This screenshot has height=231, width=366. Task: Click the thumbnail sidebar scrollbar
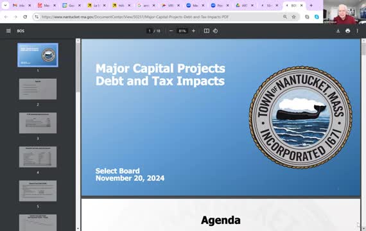click(78, 67)
